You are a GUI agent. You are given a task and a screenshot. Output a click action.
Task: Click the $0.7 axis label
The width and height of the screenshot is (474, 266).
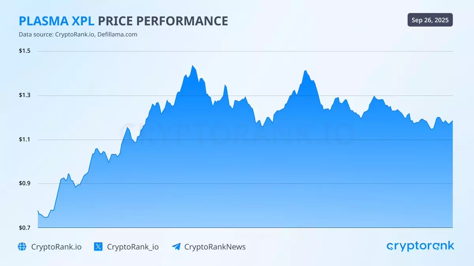[25, 228]
